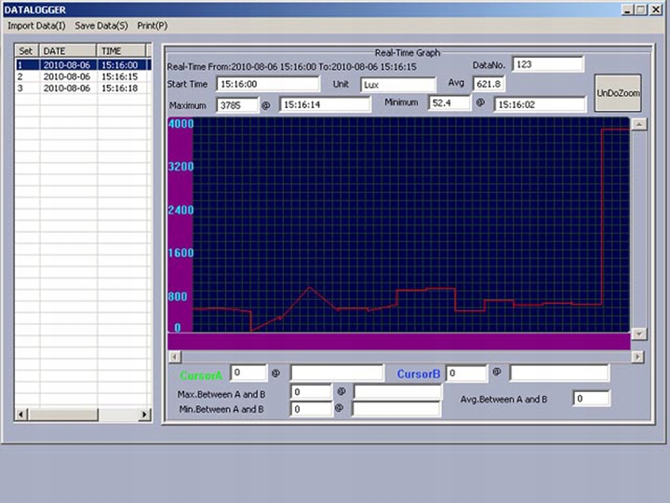670x503 pixels.
Task: Open the Import Data(I) menu
Action: (x=33, y=25)
